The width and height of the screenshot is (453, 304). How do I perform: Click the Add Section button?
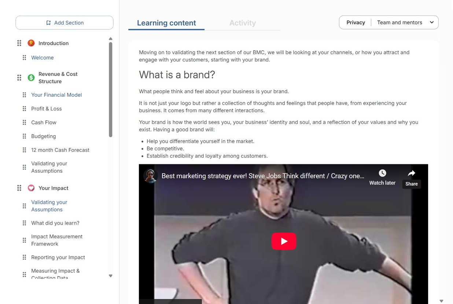point(65,23)
